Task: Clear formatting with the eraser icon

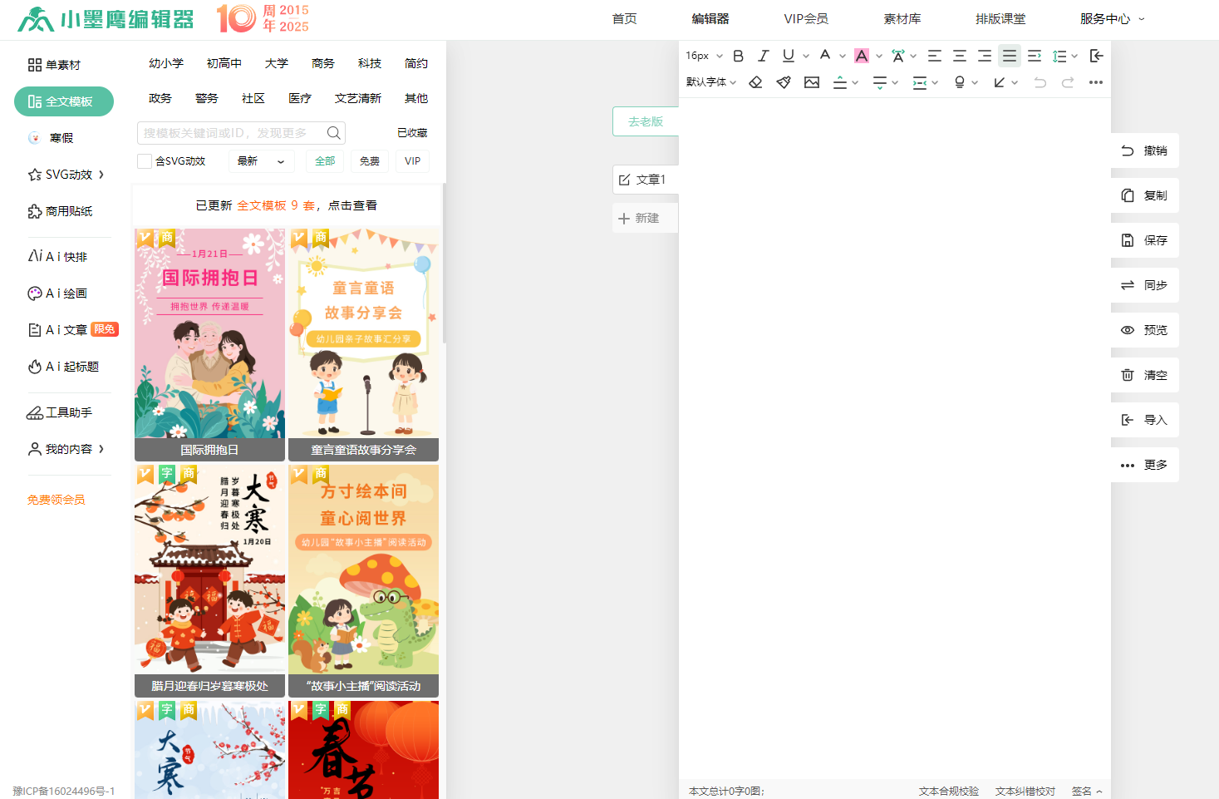Action: coord(755,82)
